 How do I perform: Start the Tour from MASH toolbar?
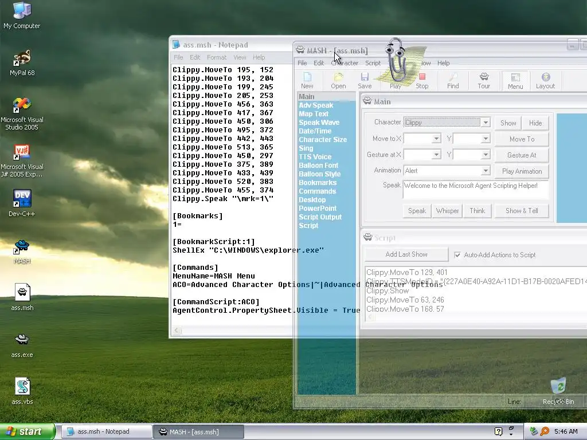click(x=484, y=81)
